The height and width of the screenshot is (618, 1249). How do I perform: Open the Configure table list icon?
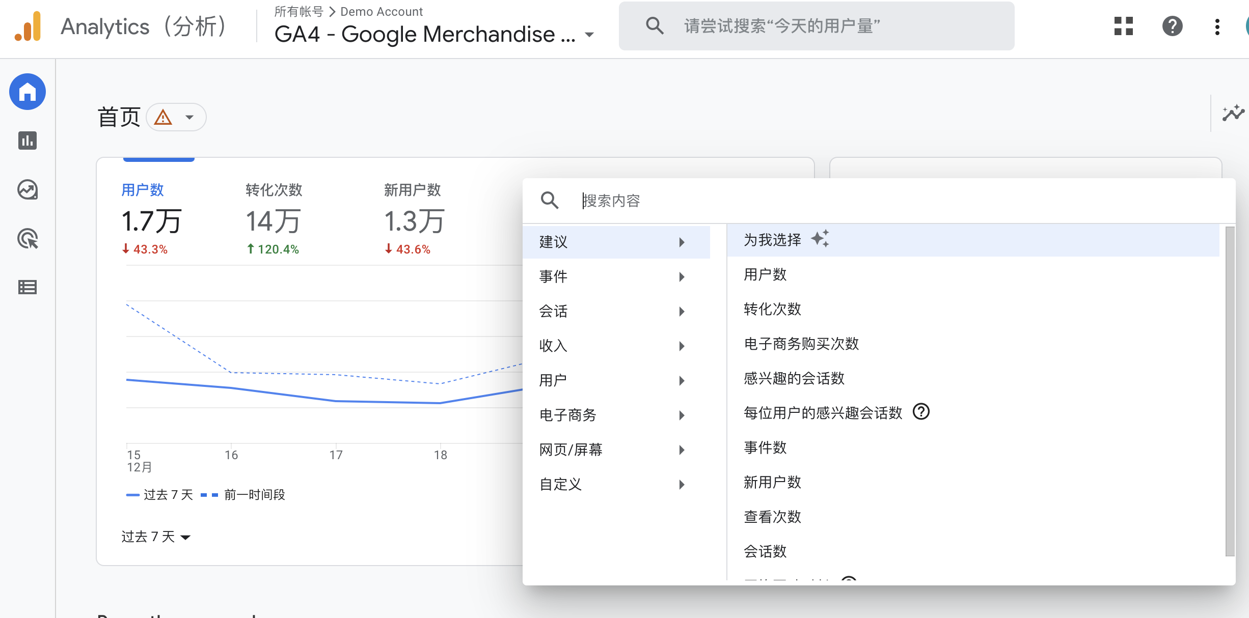pyautogui.click(x=28, y=287)
